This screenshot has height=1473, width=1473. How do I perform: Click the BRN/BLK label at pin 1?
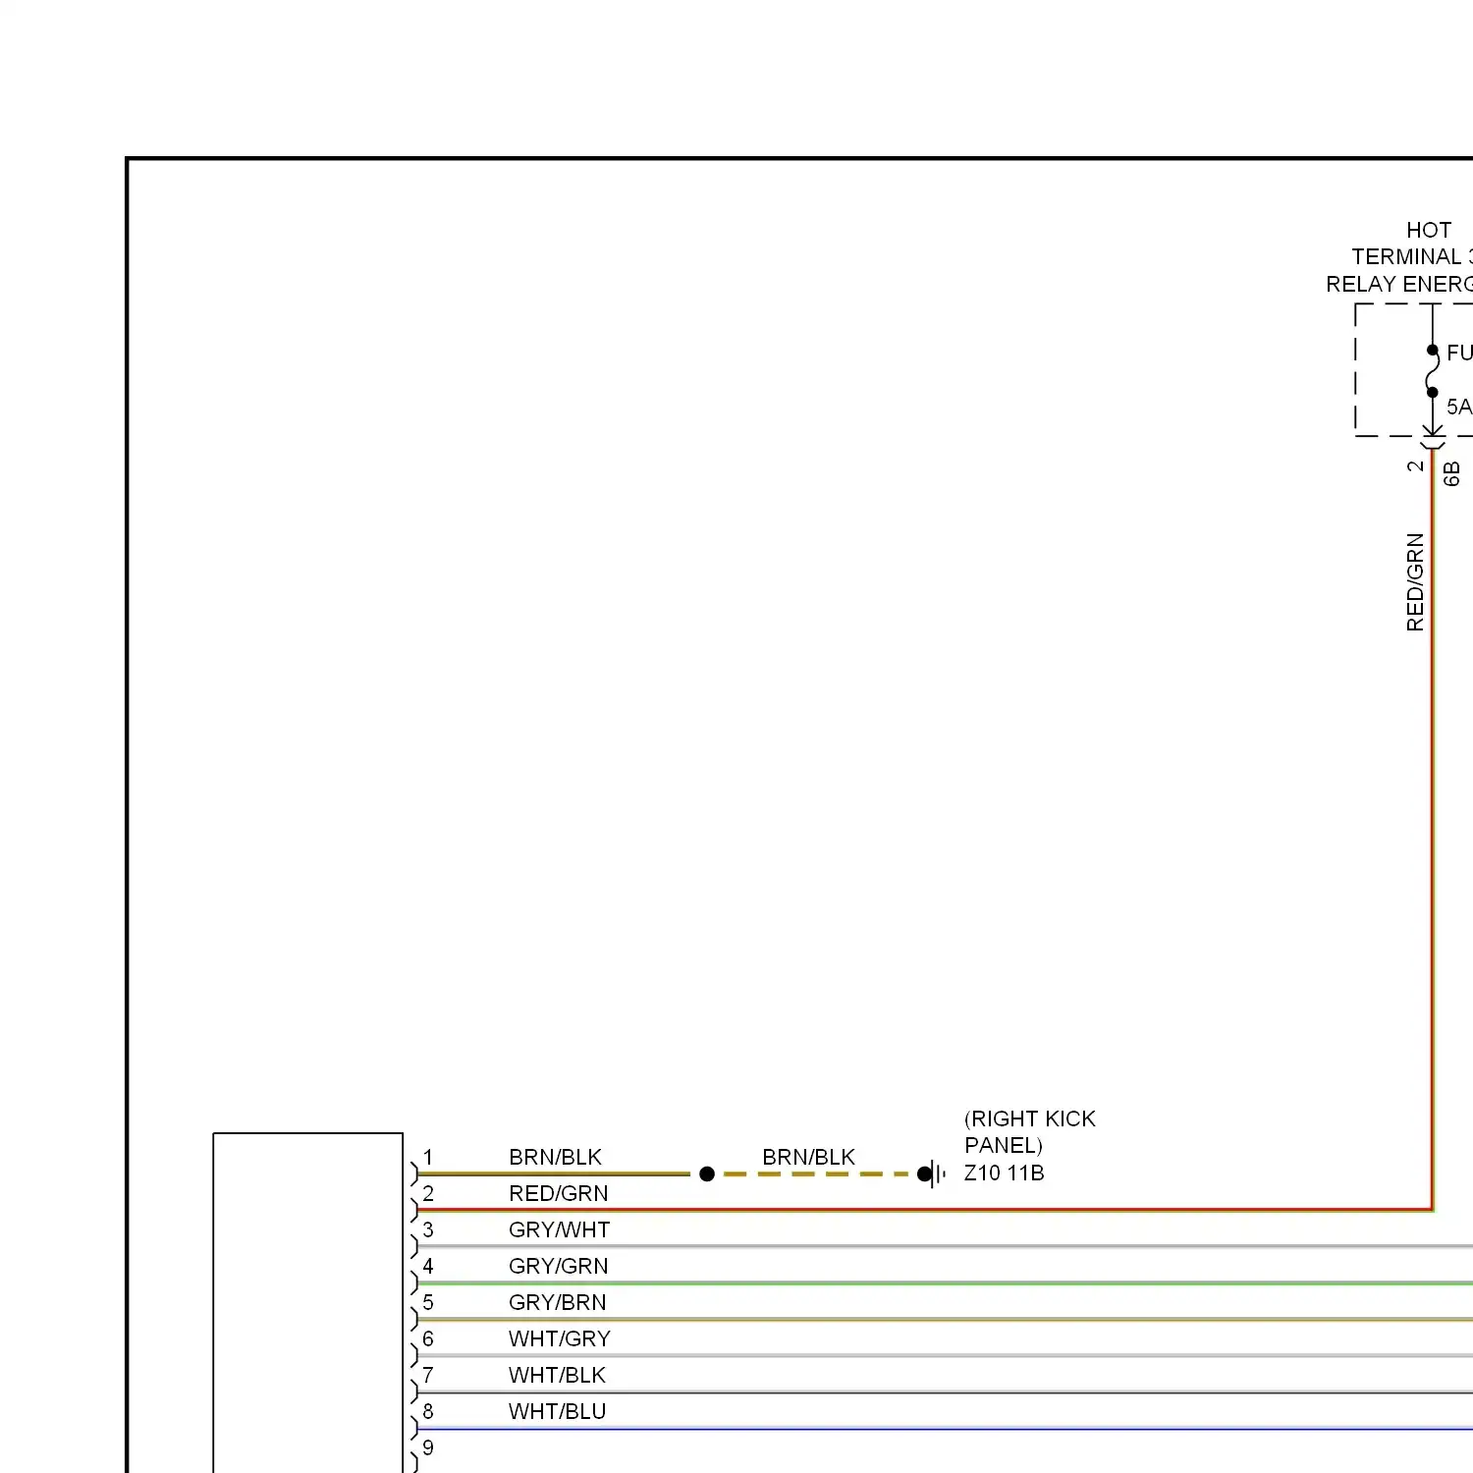(x=555, y=1157)
